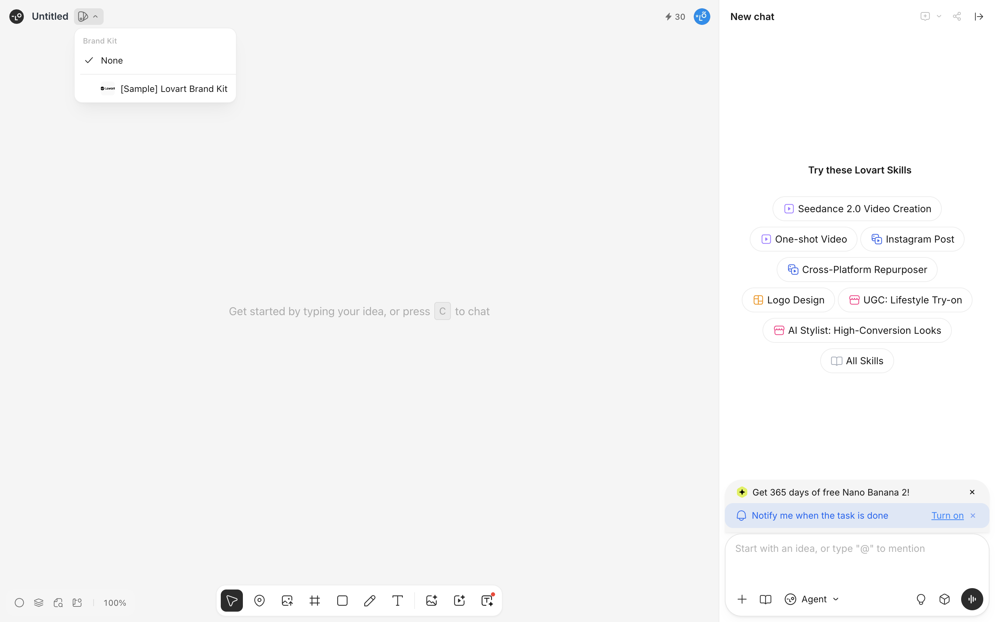Open the 30 credits lightning indicator
The height and width of the screenshot is (622, 995).
coord(675,17)
